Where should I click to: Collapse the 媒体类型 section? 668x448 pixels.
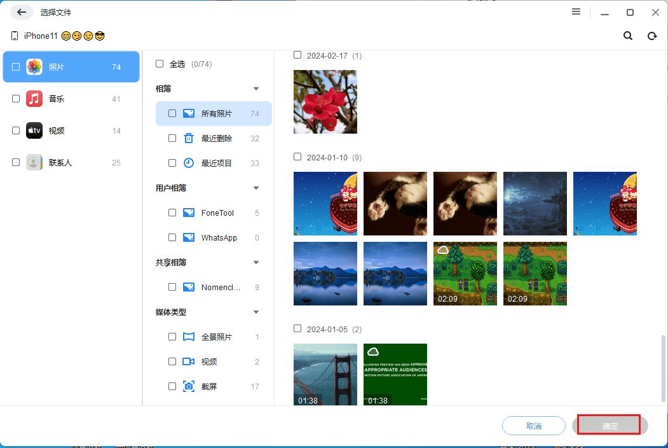256,312
